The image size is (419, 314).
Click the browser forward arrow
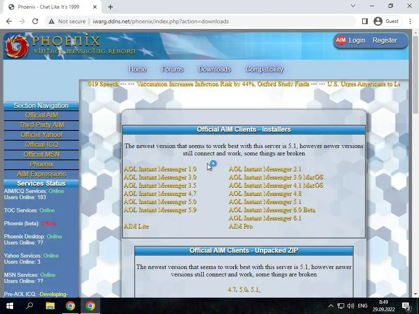tap(22, 21)
